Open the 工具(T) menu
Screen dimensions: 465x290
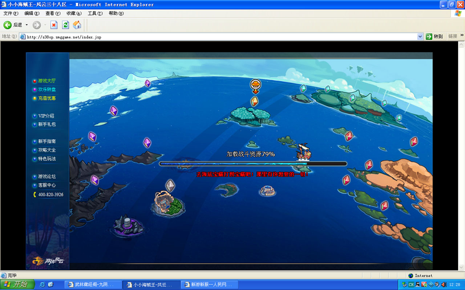point(95,13)
